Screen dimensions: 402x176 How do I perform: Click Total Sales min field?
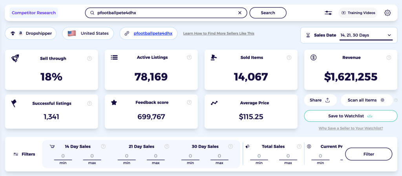click(259, 156)
